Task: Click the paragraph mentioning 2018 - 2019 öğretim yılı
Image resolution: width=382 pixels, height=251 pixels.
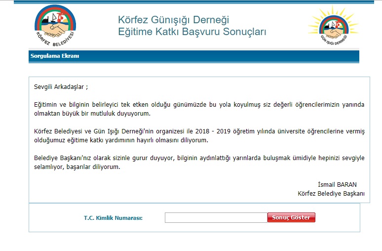Action: pos(199,136)
